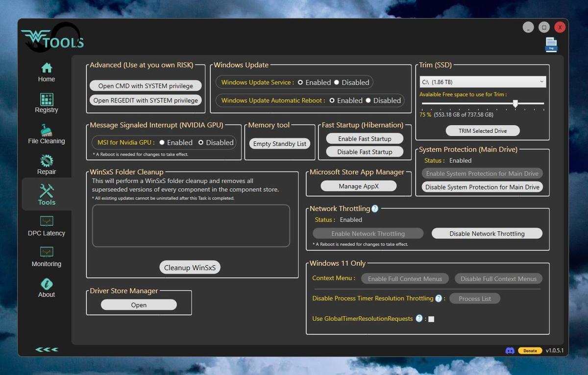Set Windows Update Service to Enabled
588x375 pixels.
(300, 82)
